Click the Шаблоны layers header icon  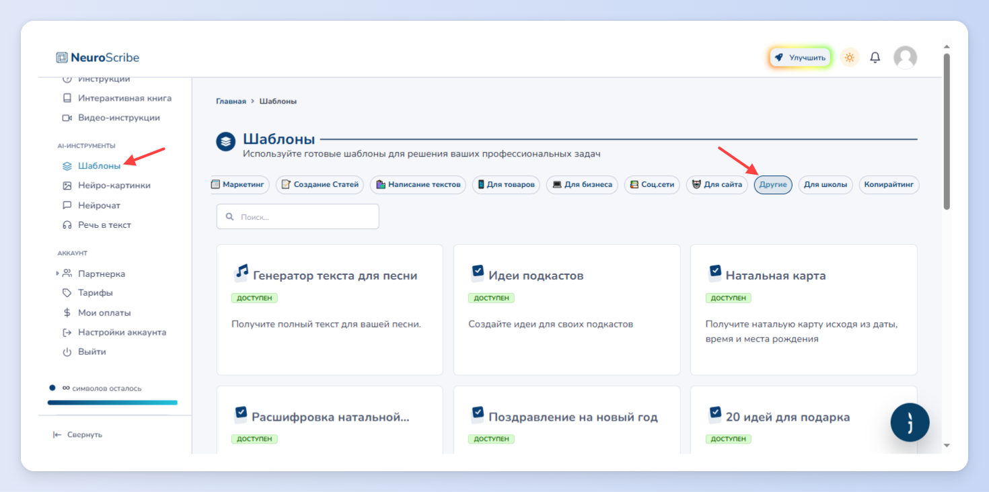(226, 142)
